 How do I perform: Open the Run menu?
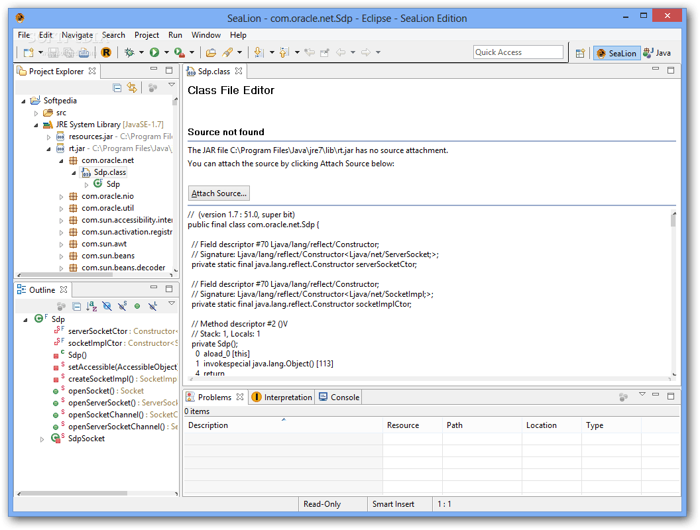(x=175, y=35)
